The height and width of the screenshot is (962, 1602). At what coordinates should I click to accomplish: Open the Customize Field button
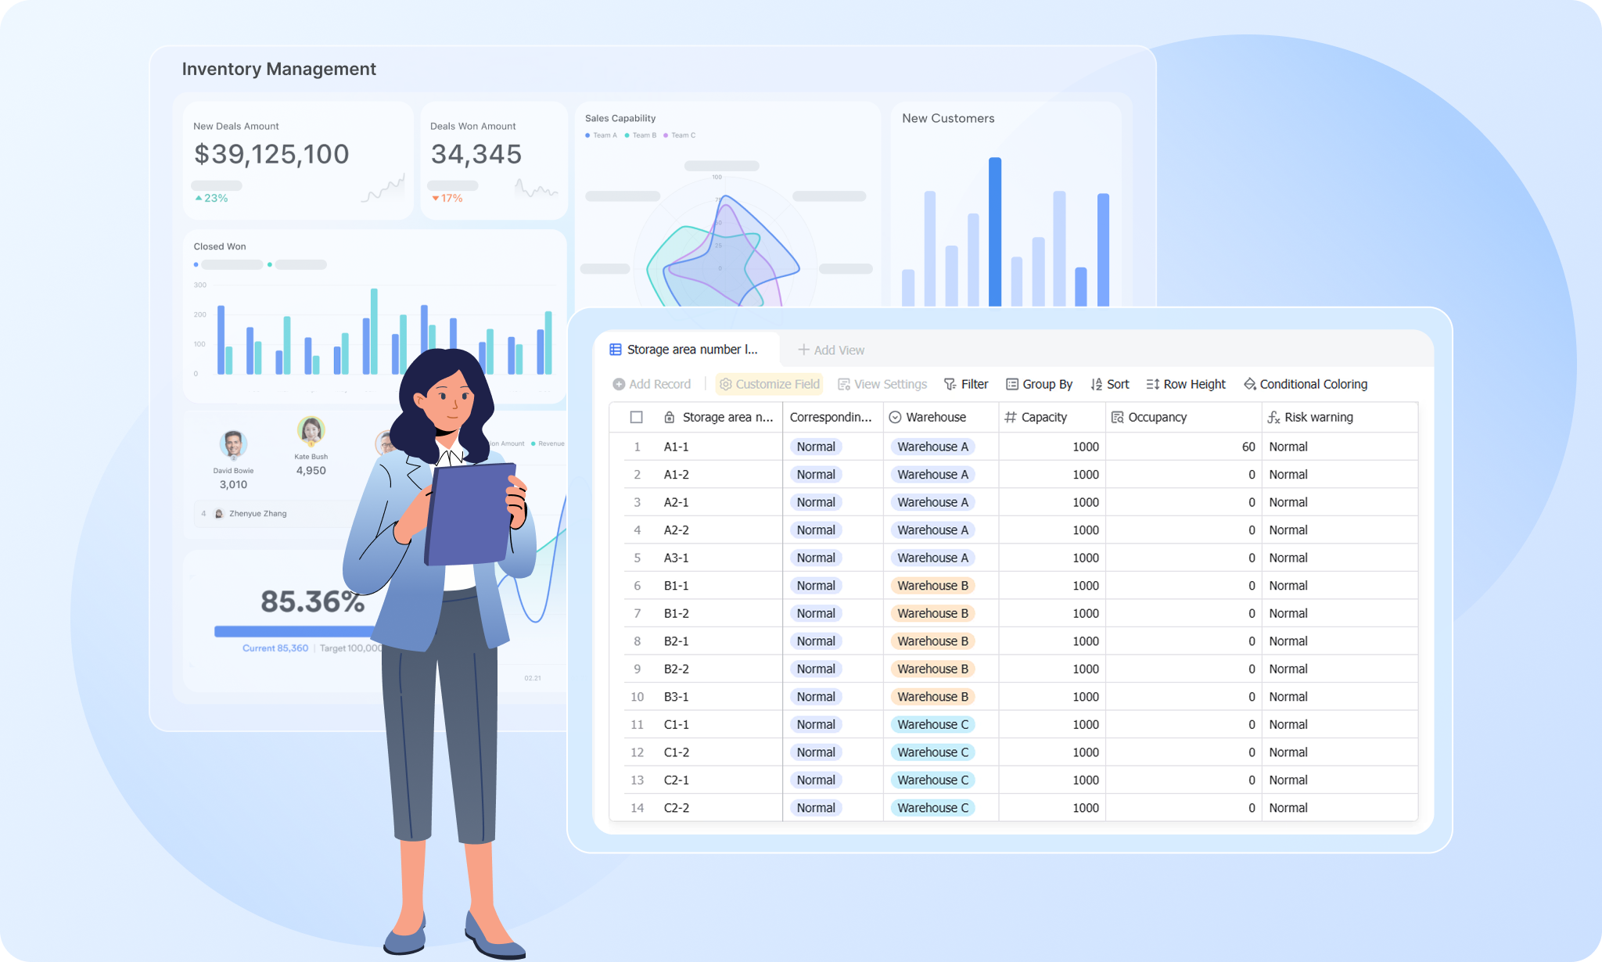770,384
